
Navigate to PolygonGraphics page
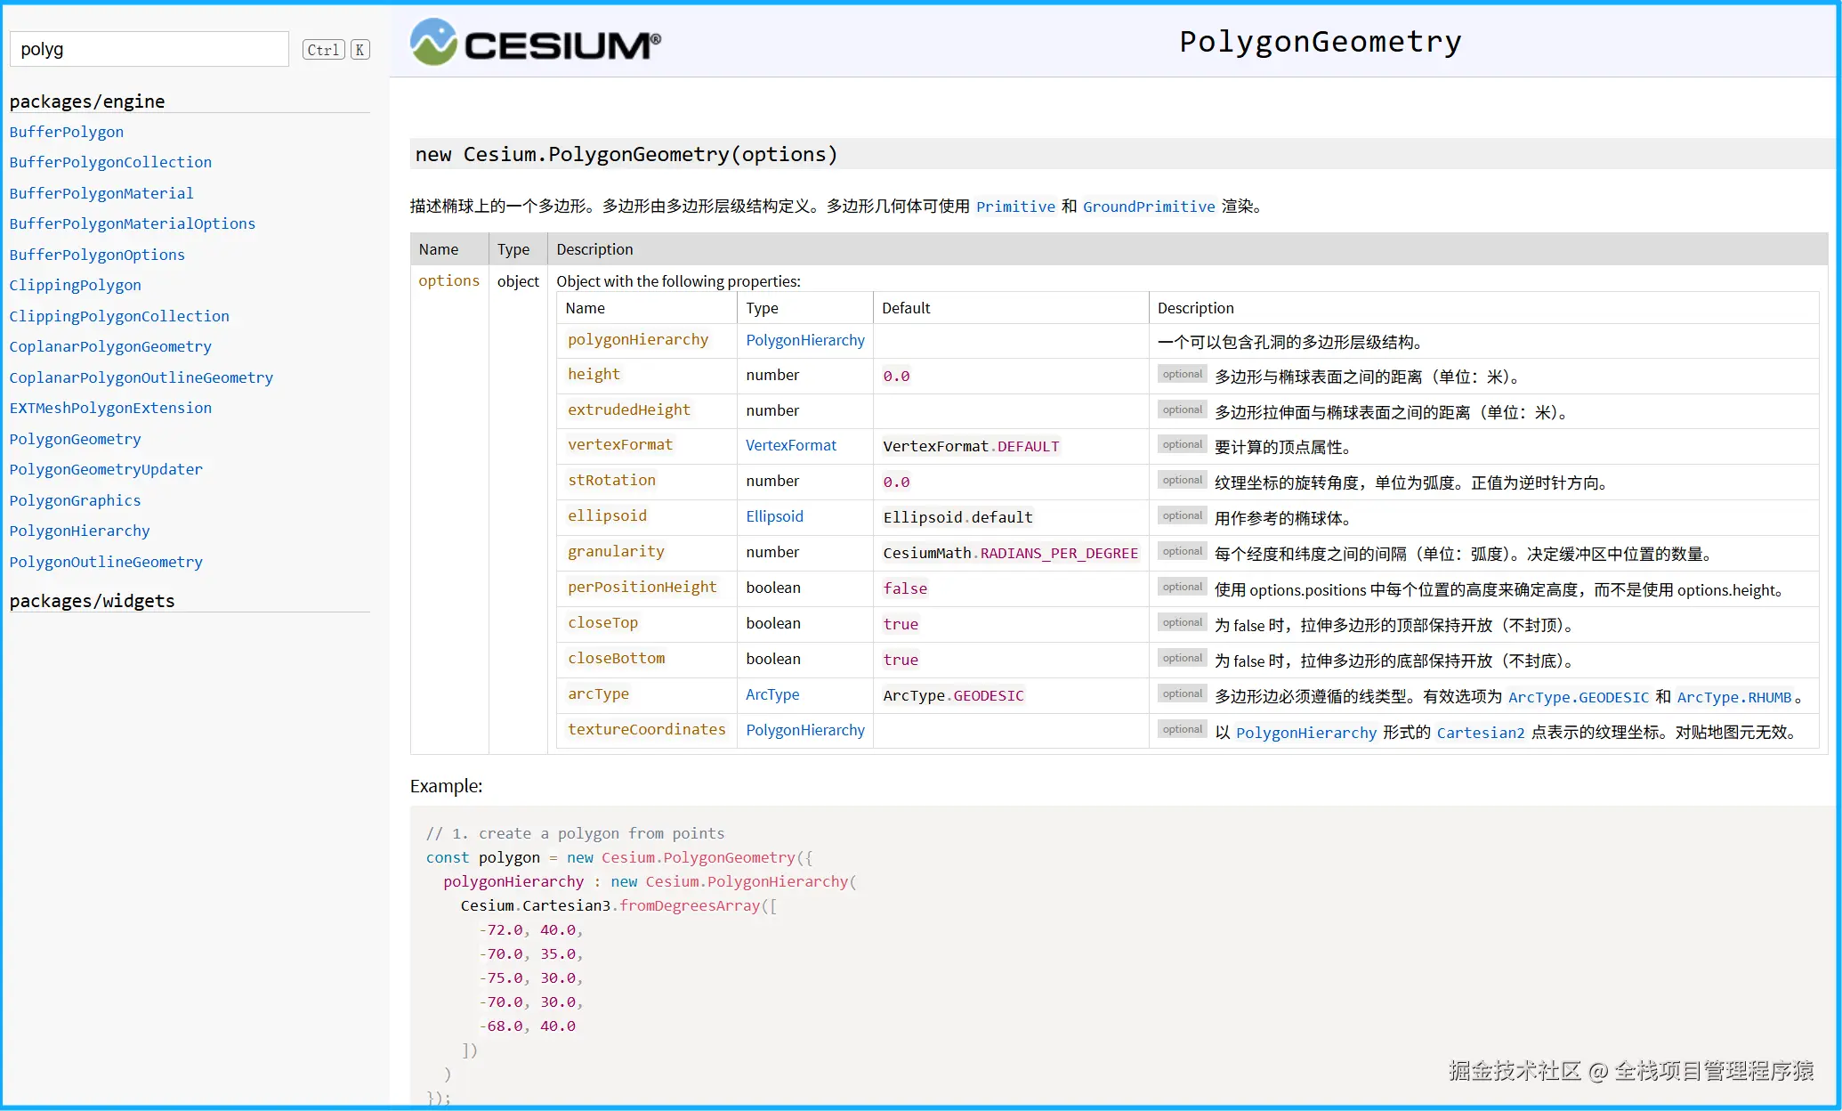[x=76, y=500]
